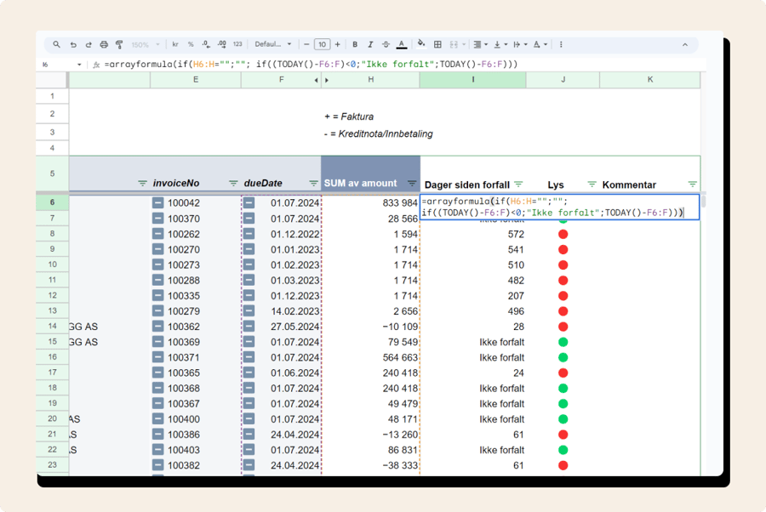This screenshot has width=766, height=512.
Task: Click green status dot in row 15
Action: pyautogui.click(x=563, y=342)
